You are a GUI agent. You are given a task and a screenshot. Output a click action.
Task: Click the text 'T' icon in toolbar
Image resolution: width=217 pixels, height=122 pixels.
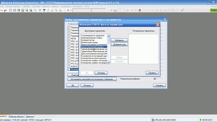(44, 10)
